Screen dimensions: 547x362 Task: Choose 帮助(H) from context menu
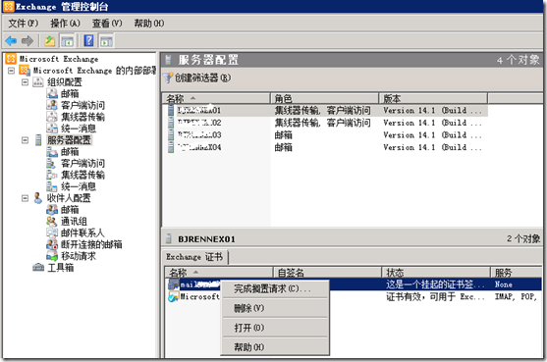(x=275, y=347)
